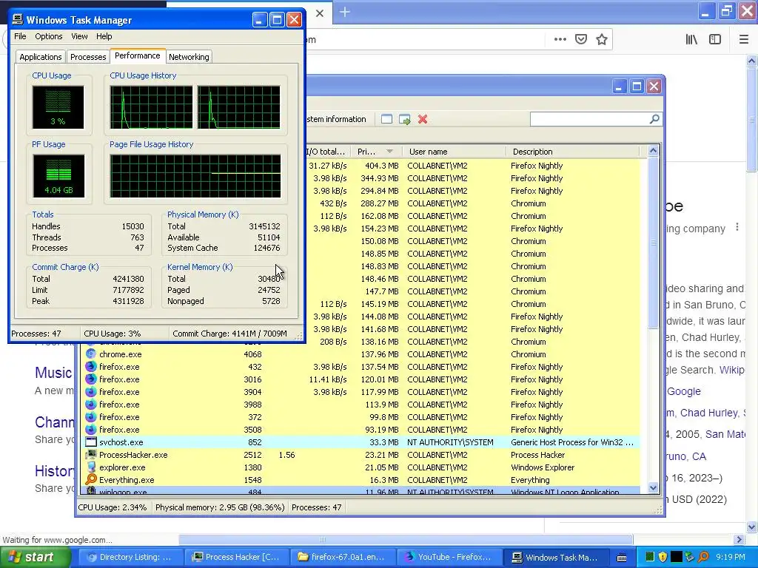This screenshot has height=568, width=758.
Task: Open Process Hacker taskbar button
Action: 236,557
